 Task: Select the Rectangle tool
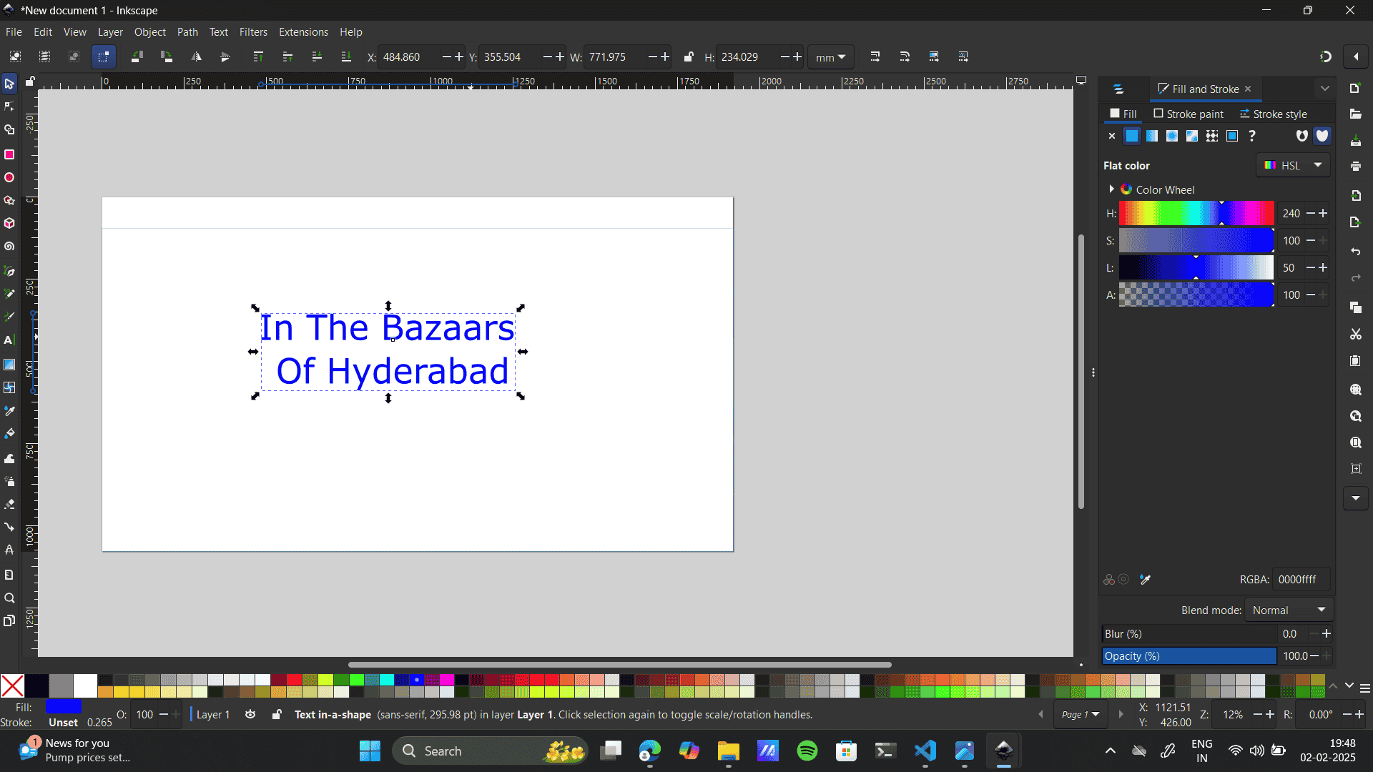coord(9,154)
